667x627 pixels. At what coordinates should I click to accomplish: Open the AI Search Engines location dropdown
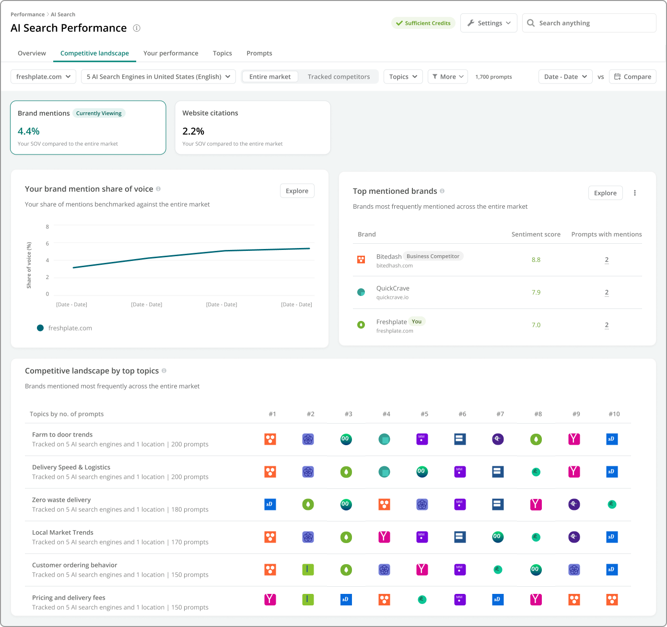click(158, 77)
